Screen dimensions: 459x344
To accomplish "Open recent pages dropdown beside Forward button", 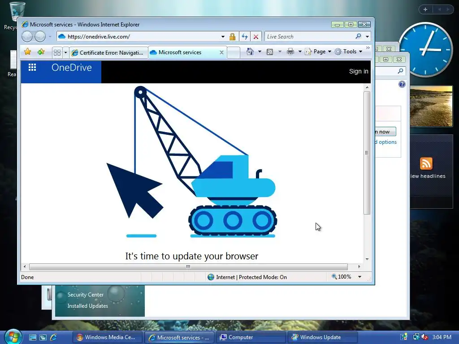I will (50, 37).
